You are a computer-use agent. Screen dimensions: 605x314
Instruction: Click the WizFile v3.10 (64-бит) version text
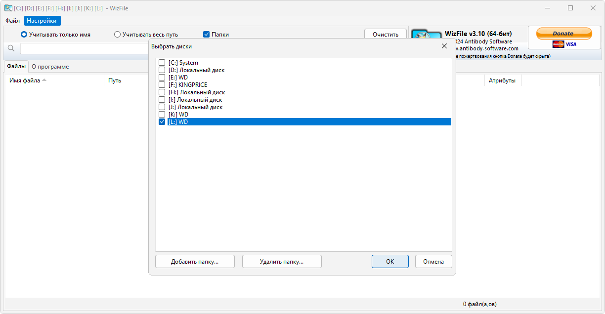[x=478, y=34]
